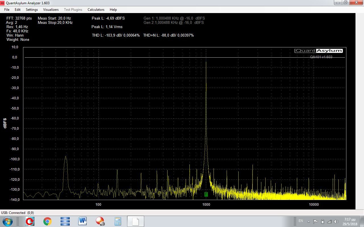
Task: Open Google Chrome from the taskbar
Action: [47, 221]
